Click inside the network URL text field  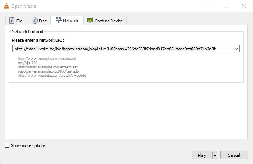tap(121, 49)
